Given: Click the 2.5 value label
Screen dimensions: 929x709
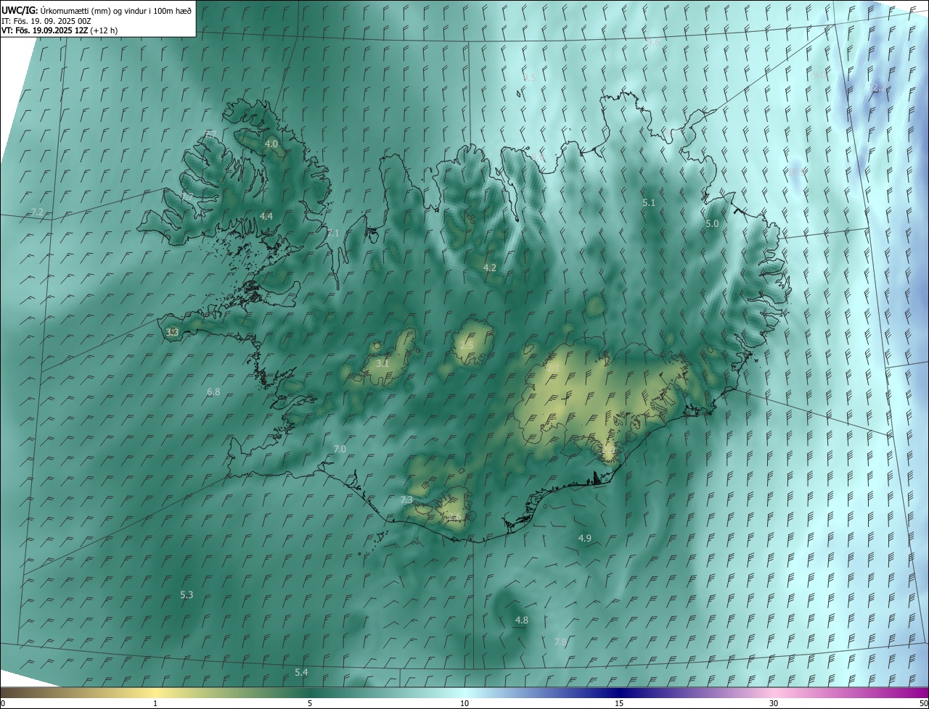Looking at the screenshot, I should coord(467,346).
